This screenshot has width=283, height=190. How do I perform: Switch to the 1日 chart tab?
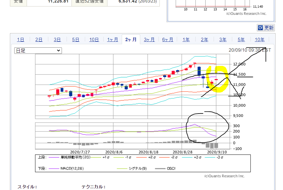click(20, 40)
